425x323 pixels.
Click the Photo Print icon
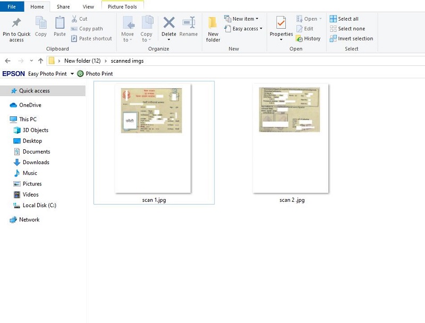(80, 74)
